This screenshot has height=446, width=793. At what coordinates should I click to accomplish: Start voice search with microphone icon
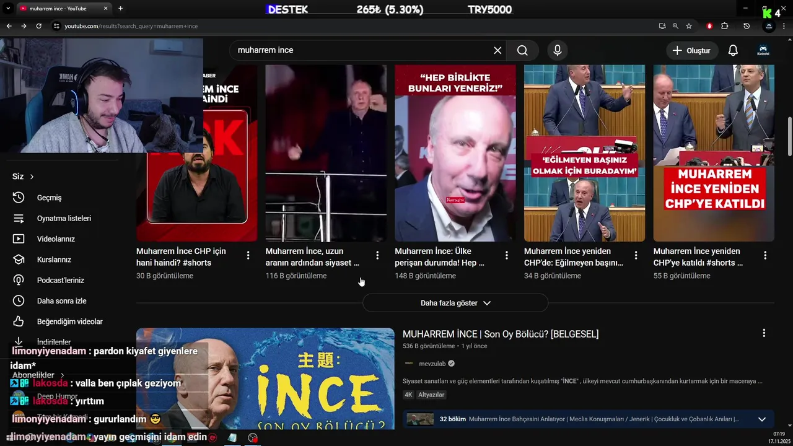(x=558, y=50)
